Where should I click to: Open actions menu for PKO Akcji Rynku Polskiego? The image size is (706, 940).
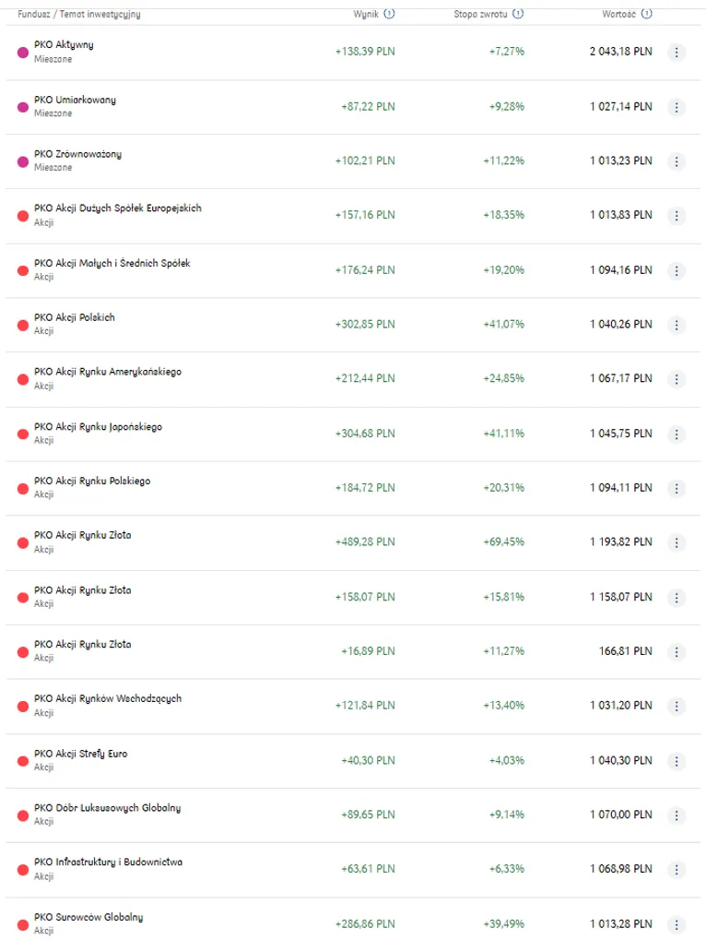tap(677, 489)
